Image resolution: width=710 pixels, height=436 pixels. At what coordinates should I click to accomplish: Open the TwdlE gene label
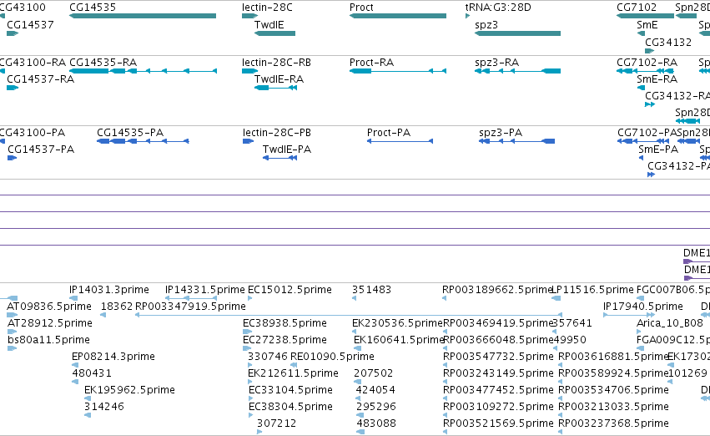pos(269,24)
